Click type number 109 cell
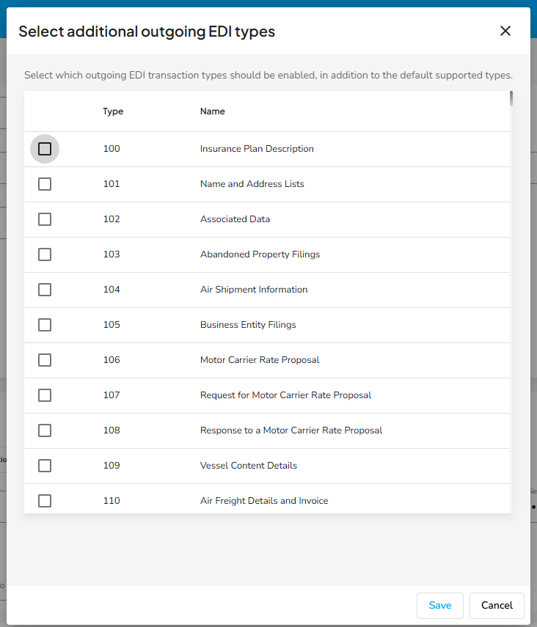Viewport: 537px width, 627px height. click(x=112, y=466)
